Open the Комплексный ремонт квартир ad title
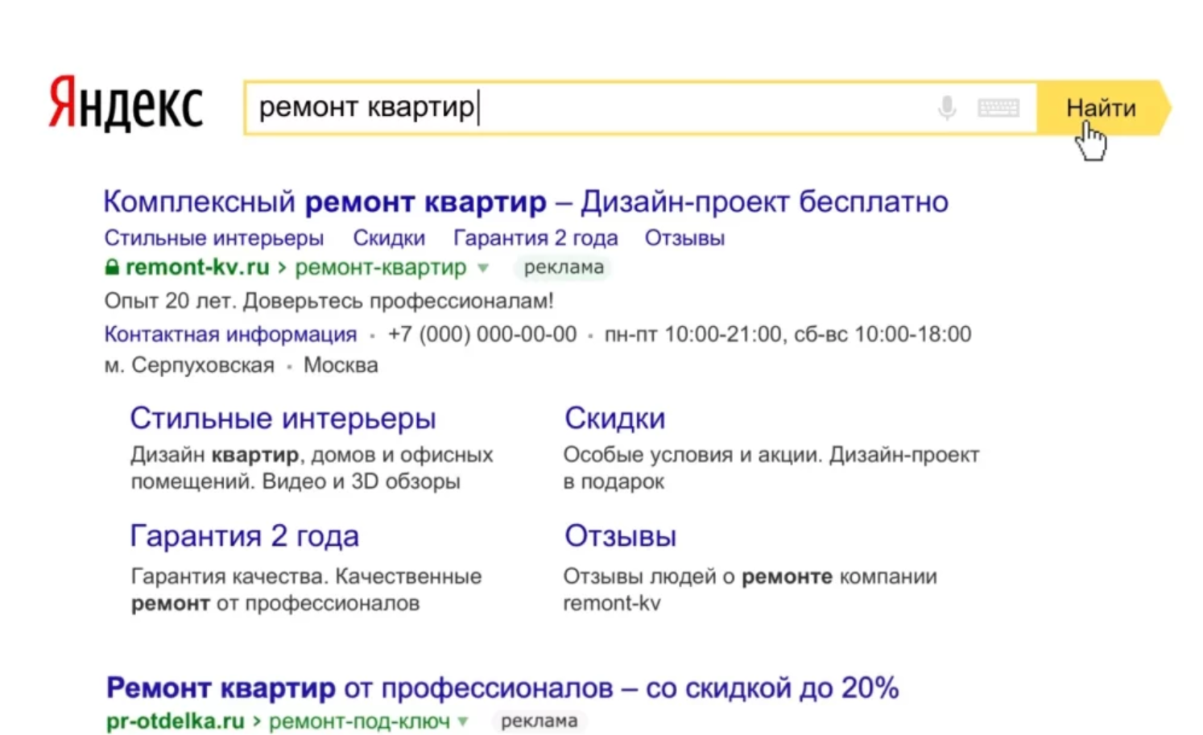This screenshot has width=1203, height=735. 526,202
